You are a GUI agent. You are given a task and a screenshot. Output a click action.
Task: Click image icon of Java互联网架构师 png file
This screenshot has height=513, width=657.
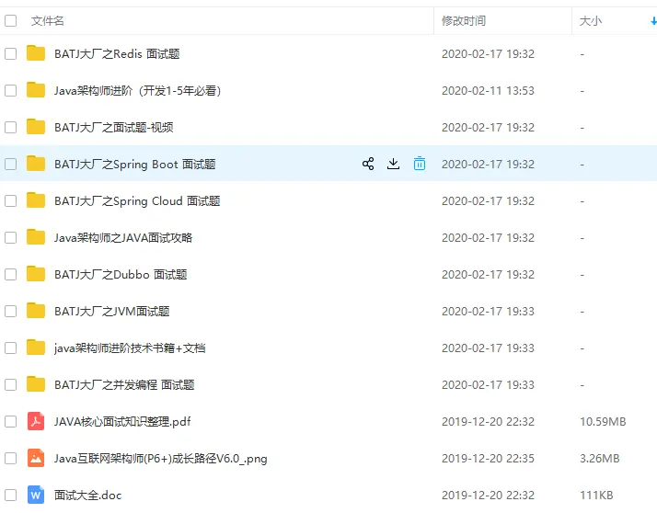tap(36, 458)
